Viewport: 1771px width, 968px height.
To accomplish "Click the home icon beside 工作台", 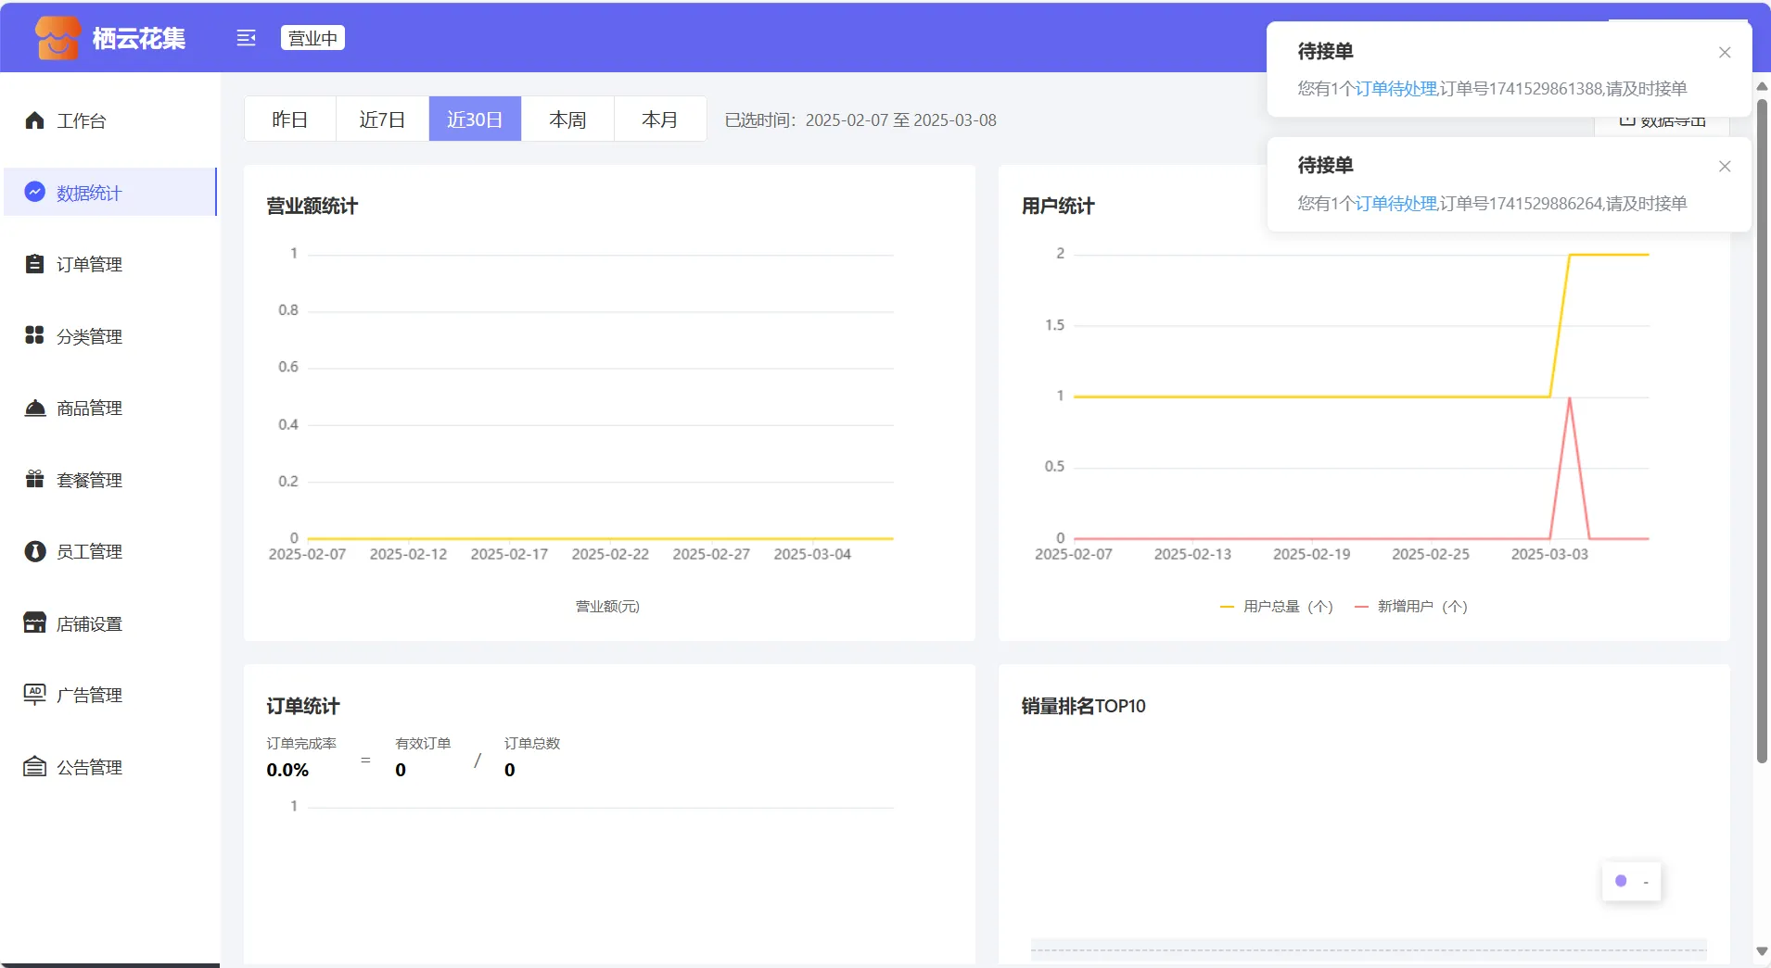I will tap(34, 120).
